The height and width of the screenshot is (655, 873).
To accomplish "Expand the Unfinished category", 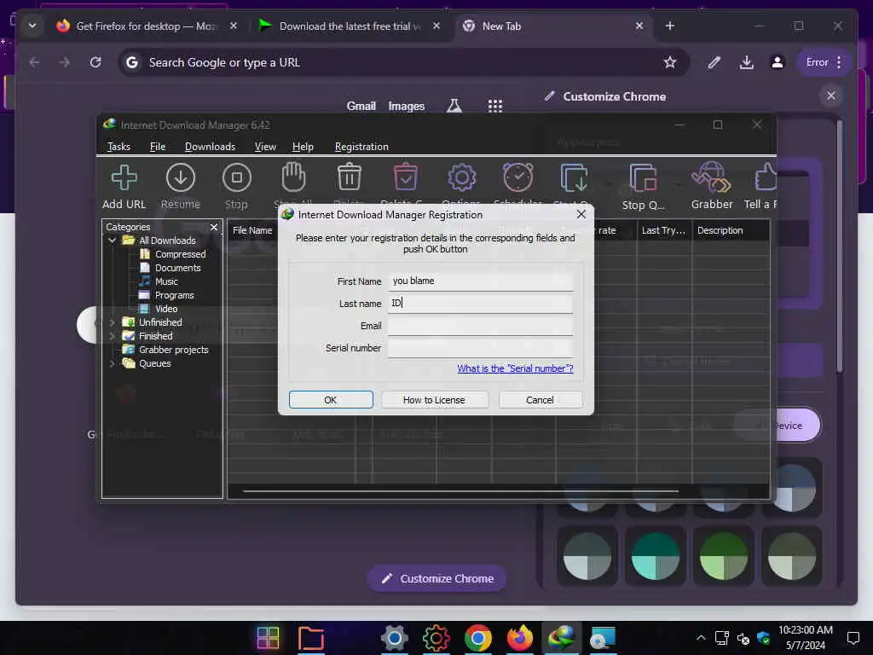I will pos(112,322).
